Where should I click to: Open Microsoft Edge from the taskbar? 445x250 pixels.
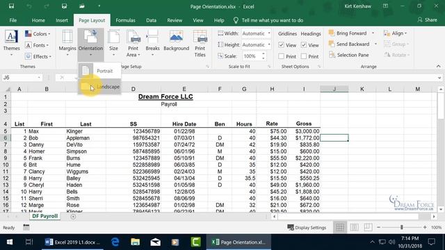(115, 242)
